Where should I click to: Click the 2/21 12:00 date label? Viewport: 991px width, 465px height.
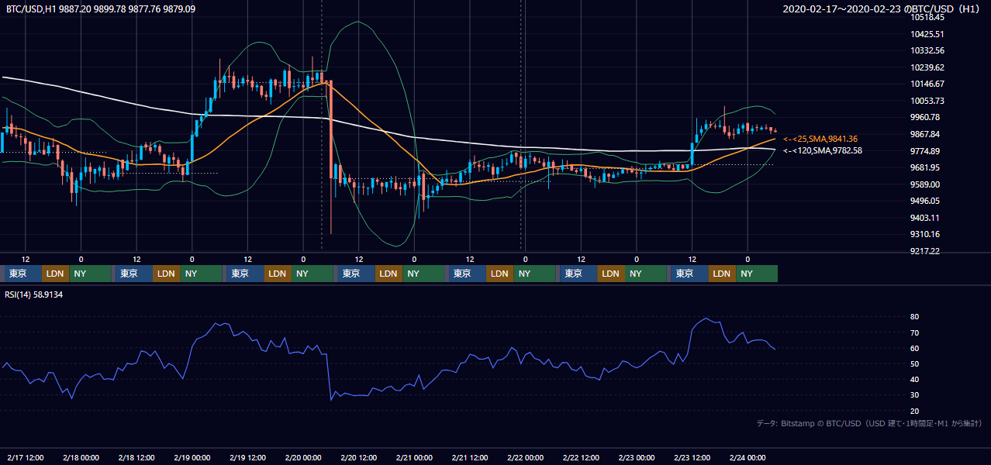[x=469, y=457]
